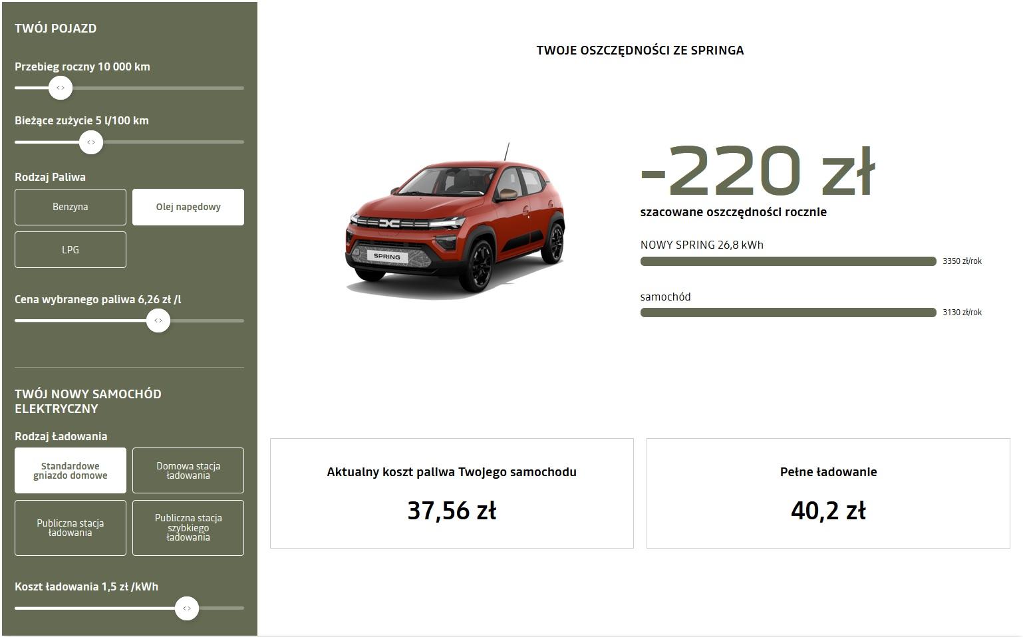Viewport: 1023px width, 637px height.
Task: Click the Rodzaj Paliwa label
Action: [x=51, y=177]
